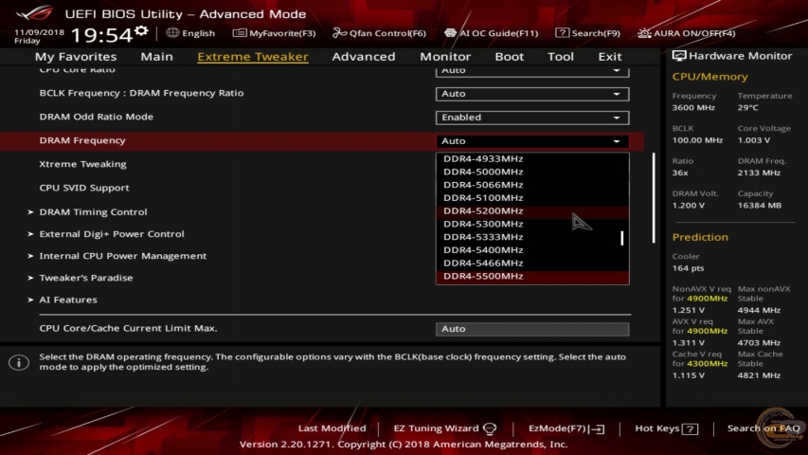The width and height of the screenshot is (808, 455).
Task: Select DDR4-5000MHz option
Action: pyautogui.click(x=532, y=172)
